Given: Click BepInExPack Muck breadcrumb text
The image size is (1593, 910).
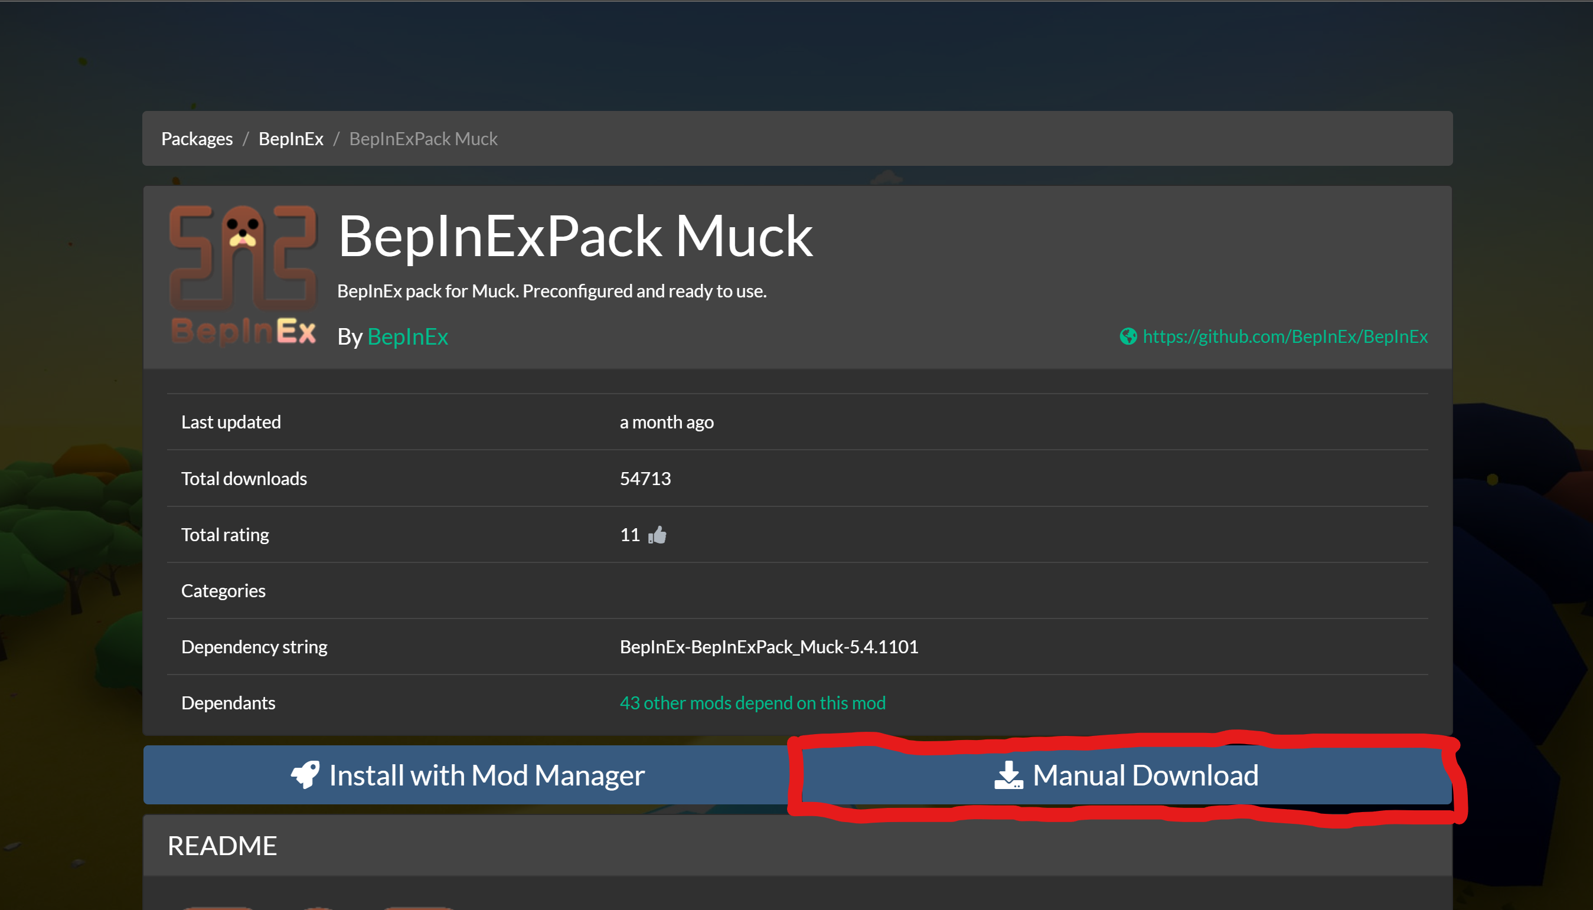Looking at the screenshot, I should coord(423,139).
